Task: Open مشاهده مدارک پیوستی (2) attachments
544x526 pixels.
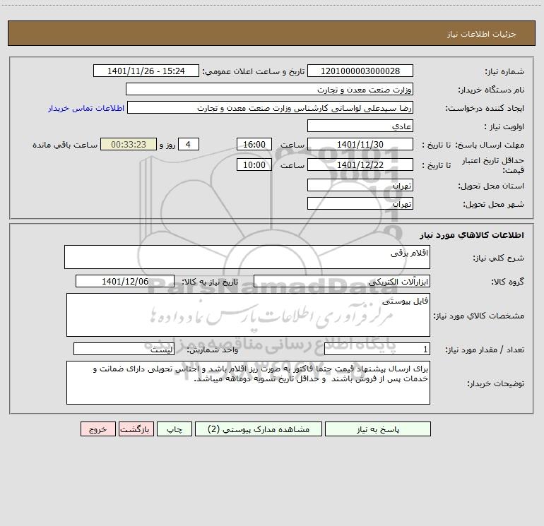Action: pyautogui.click(x=259, y=429)
